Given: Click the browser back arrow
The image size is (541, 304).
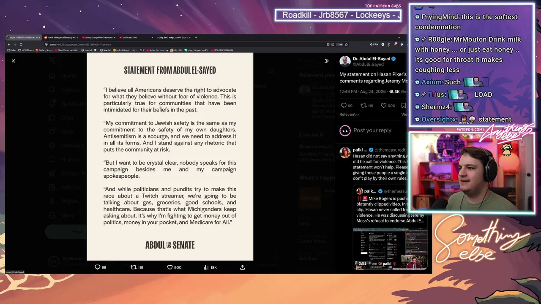Looking at the screenshot, I should (x=9, y=44).
